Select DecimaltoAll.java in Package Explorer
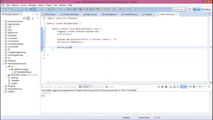 click(x=24, y=72)
